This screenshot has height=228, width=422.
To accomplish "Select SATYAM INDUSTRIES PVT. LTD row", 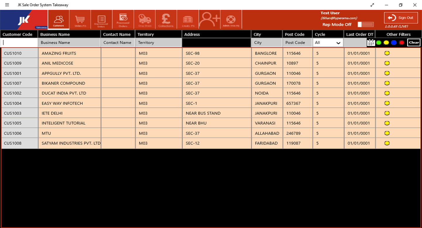I will click(x=211, y=143).
